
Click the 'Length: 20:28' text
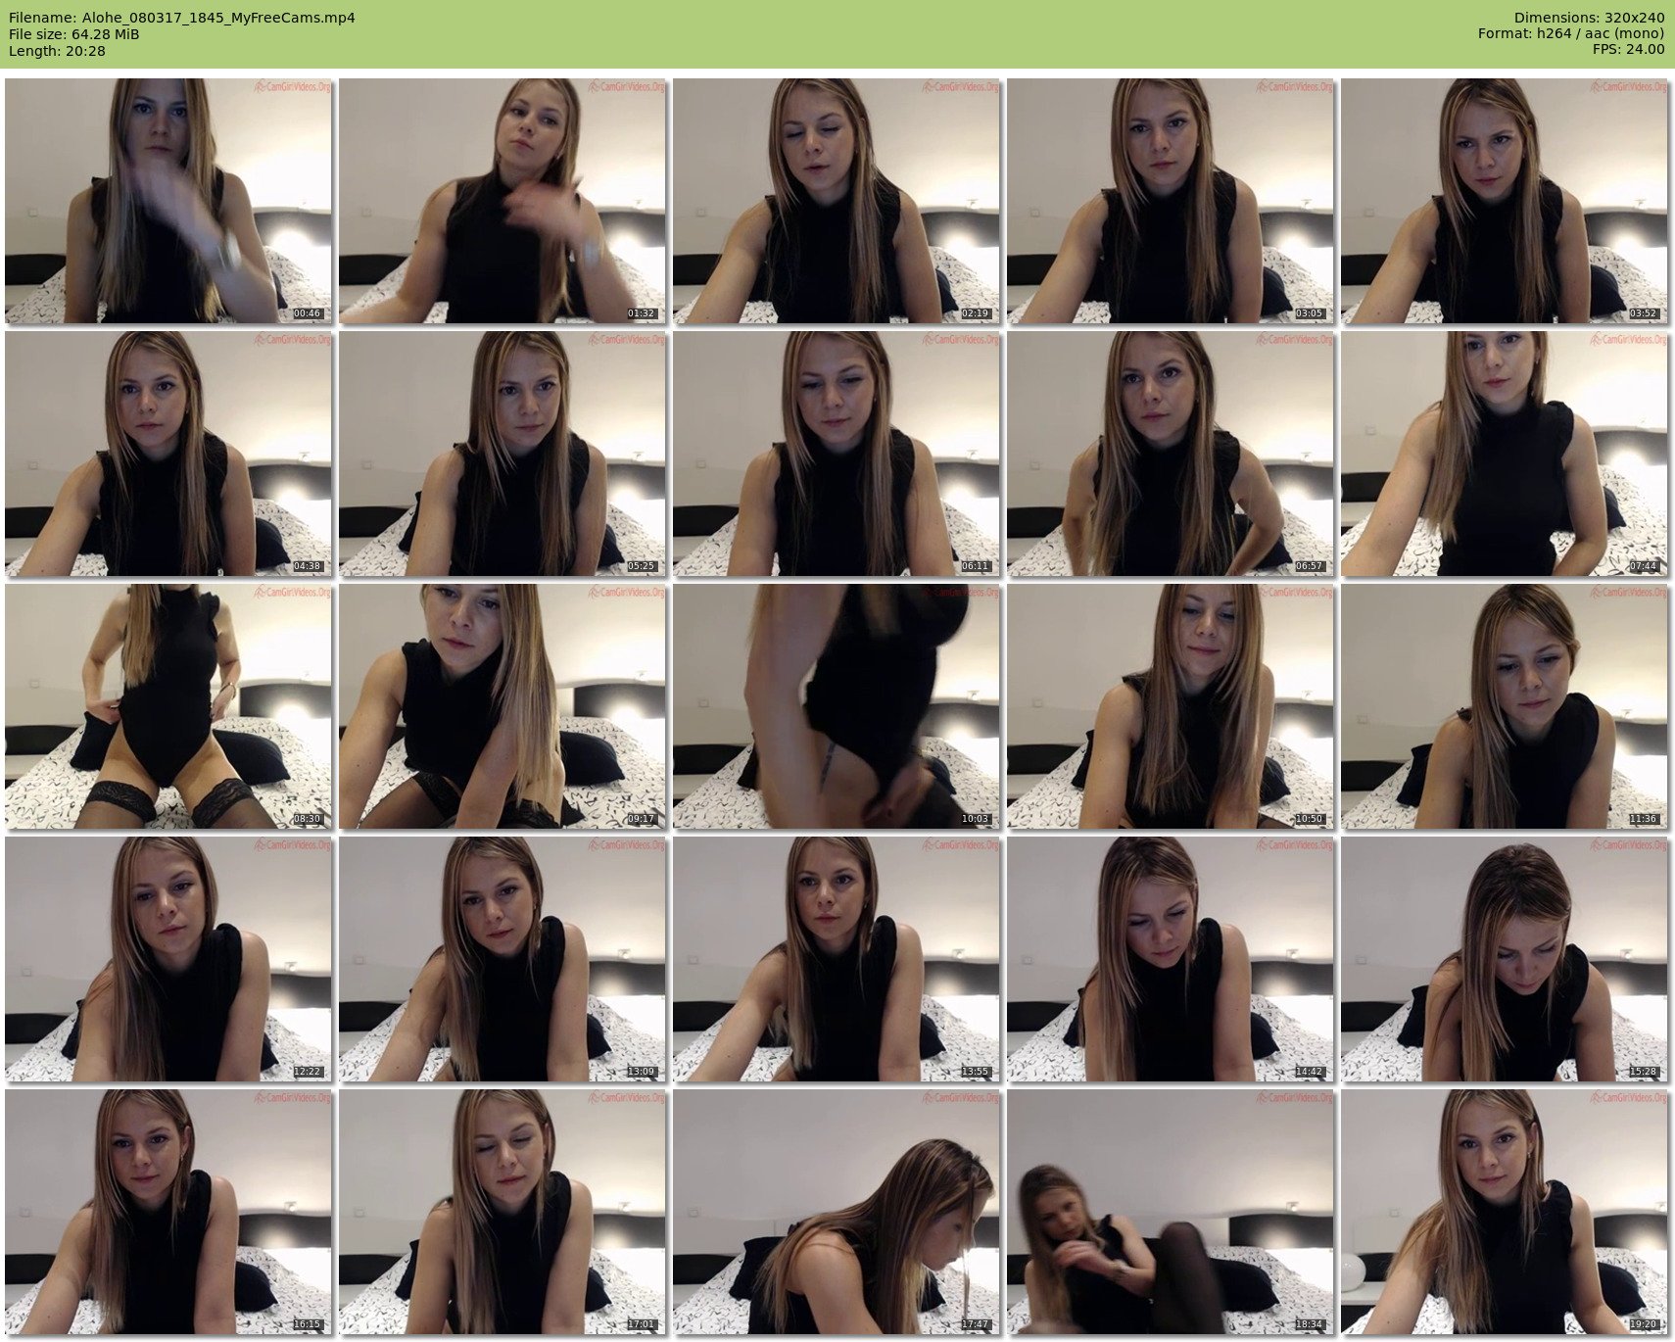coord(57,51)
